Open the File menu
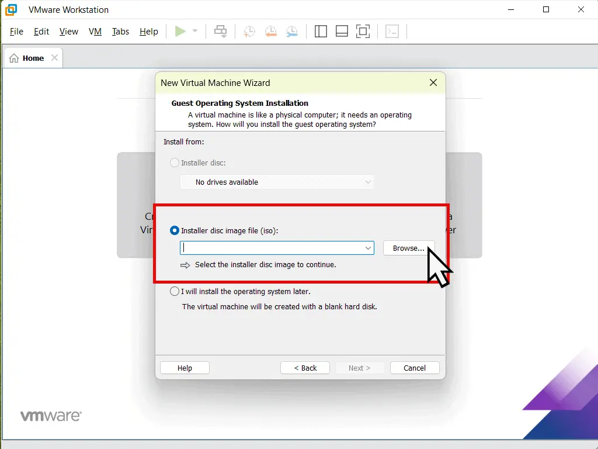 click(16, 32)
